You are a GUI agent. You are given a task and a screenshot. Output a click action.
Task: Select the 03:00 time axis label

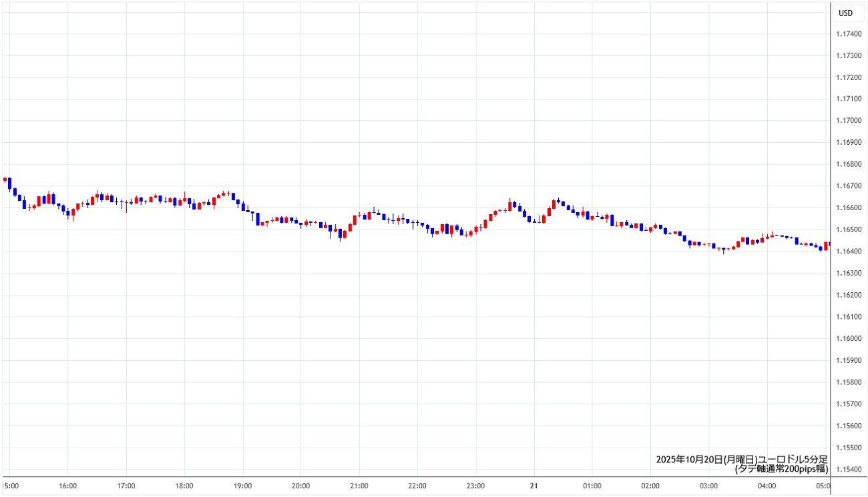[x=708, y=486]
